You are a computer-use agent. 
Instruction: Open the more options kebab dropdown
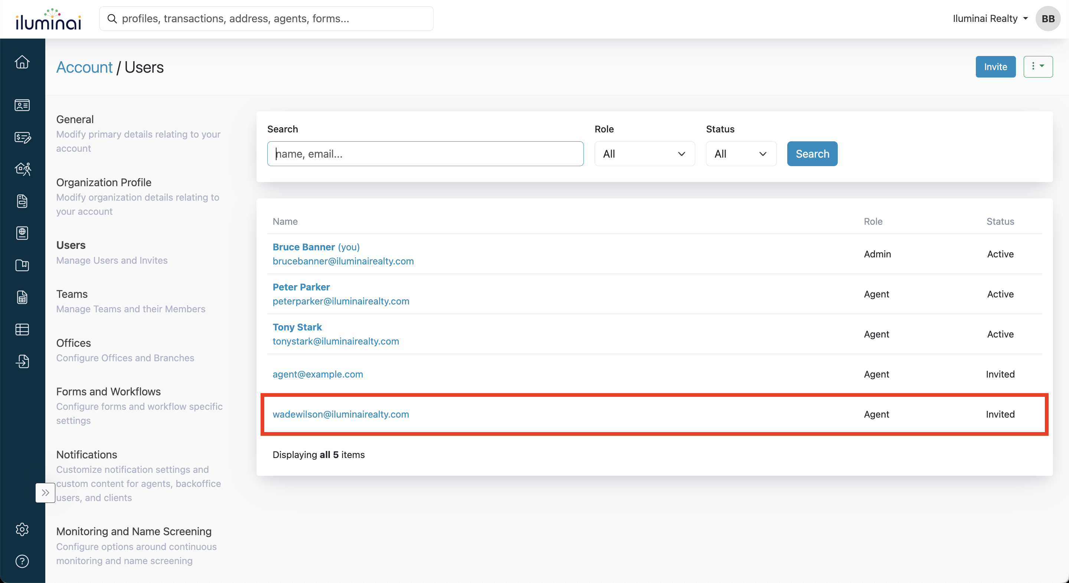coord(1037,67)
